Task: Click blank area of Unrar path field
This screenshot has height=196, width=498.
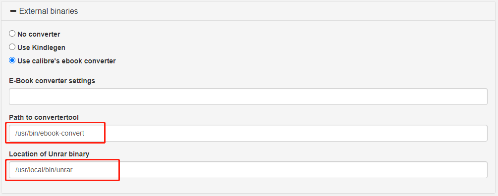Action: pos(302,170)
